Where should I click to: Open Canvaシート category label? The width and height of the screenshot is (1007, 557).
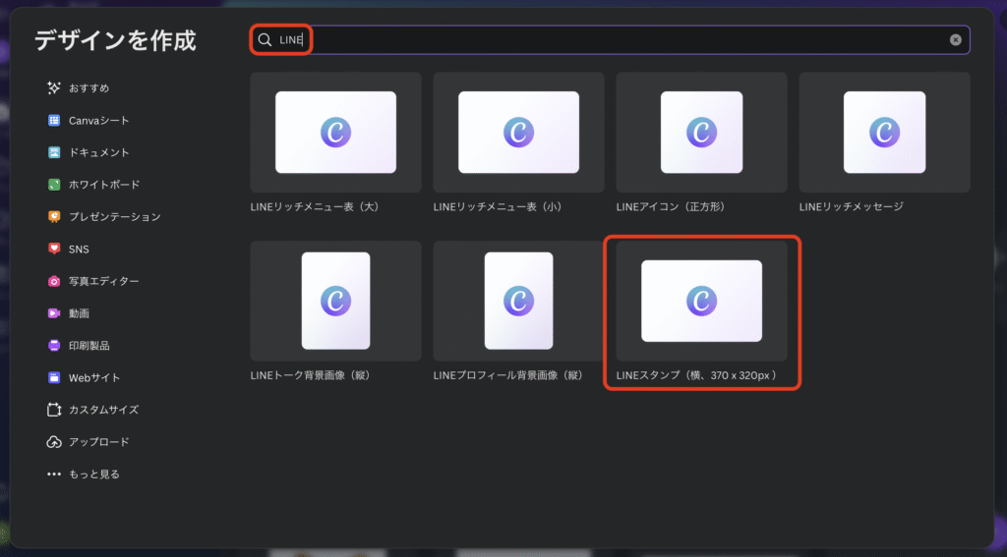coord(99,120)
